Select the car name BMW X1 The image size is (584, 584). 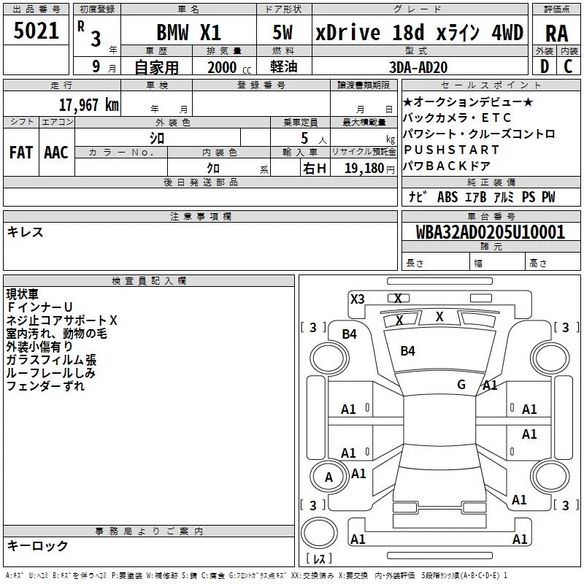click(x=189, y=32)
